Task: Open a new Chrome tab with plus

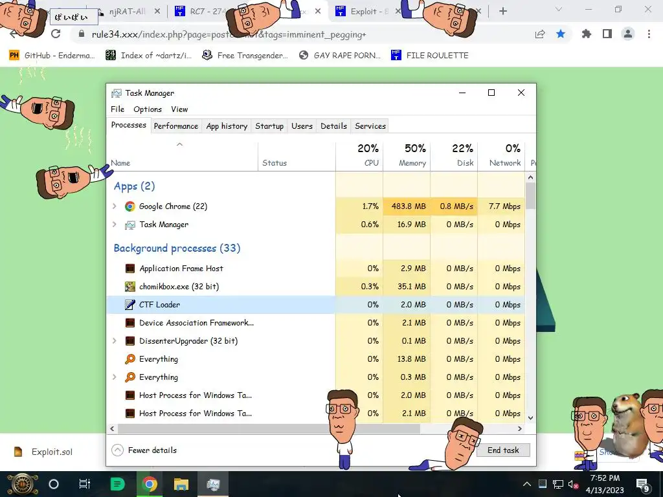Action: click(x=502, y=11)
